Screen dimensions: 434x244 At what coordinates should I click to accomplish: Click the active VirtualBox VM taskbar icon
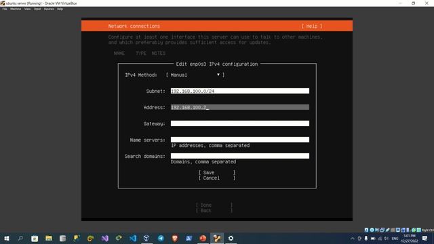coord(217,238)
